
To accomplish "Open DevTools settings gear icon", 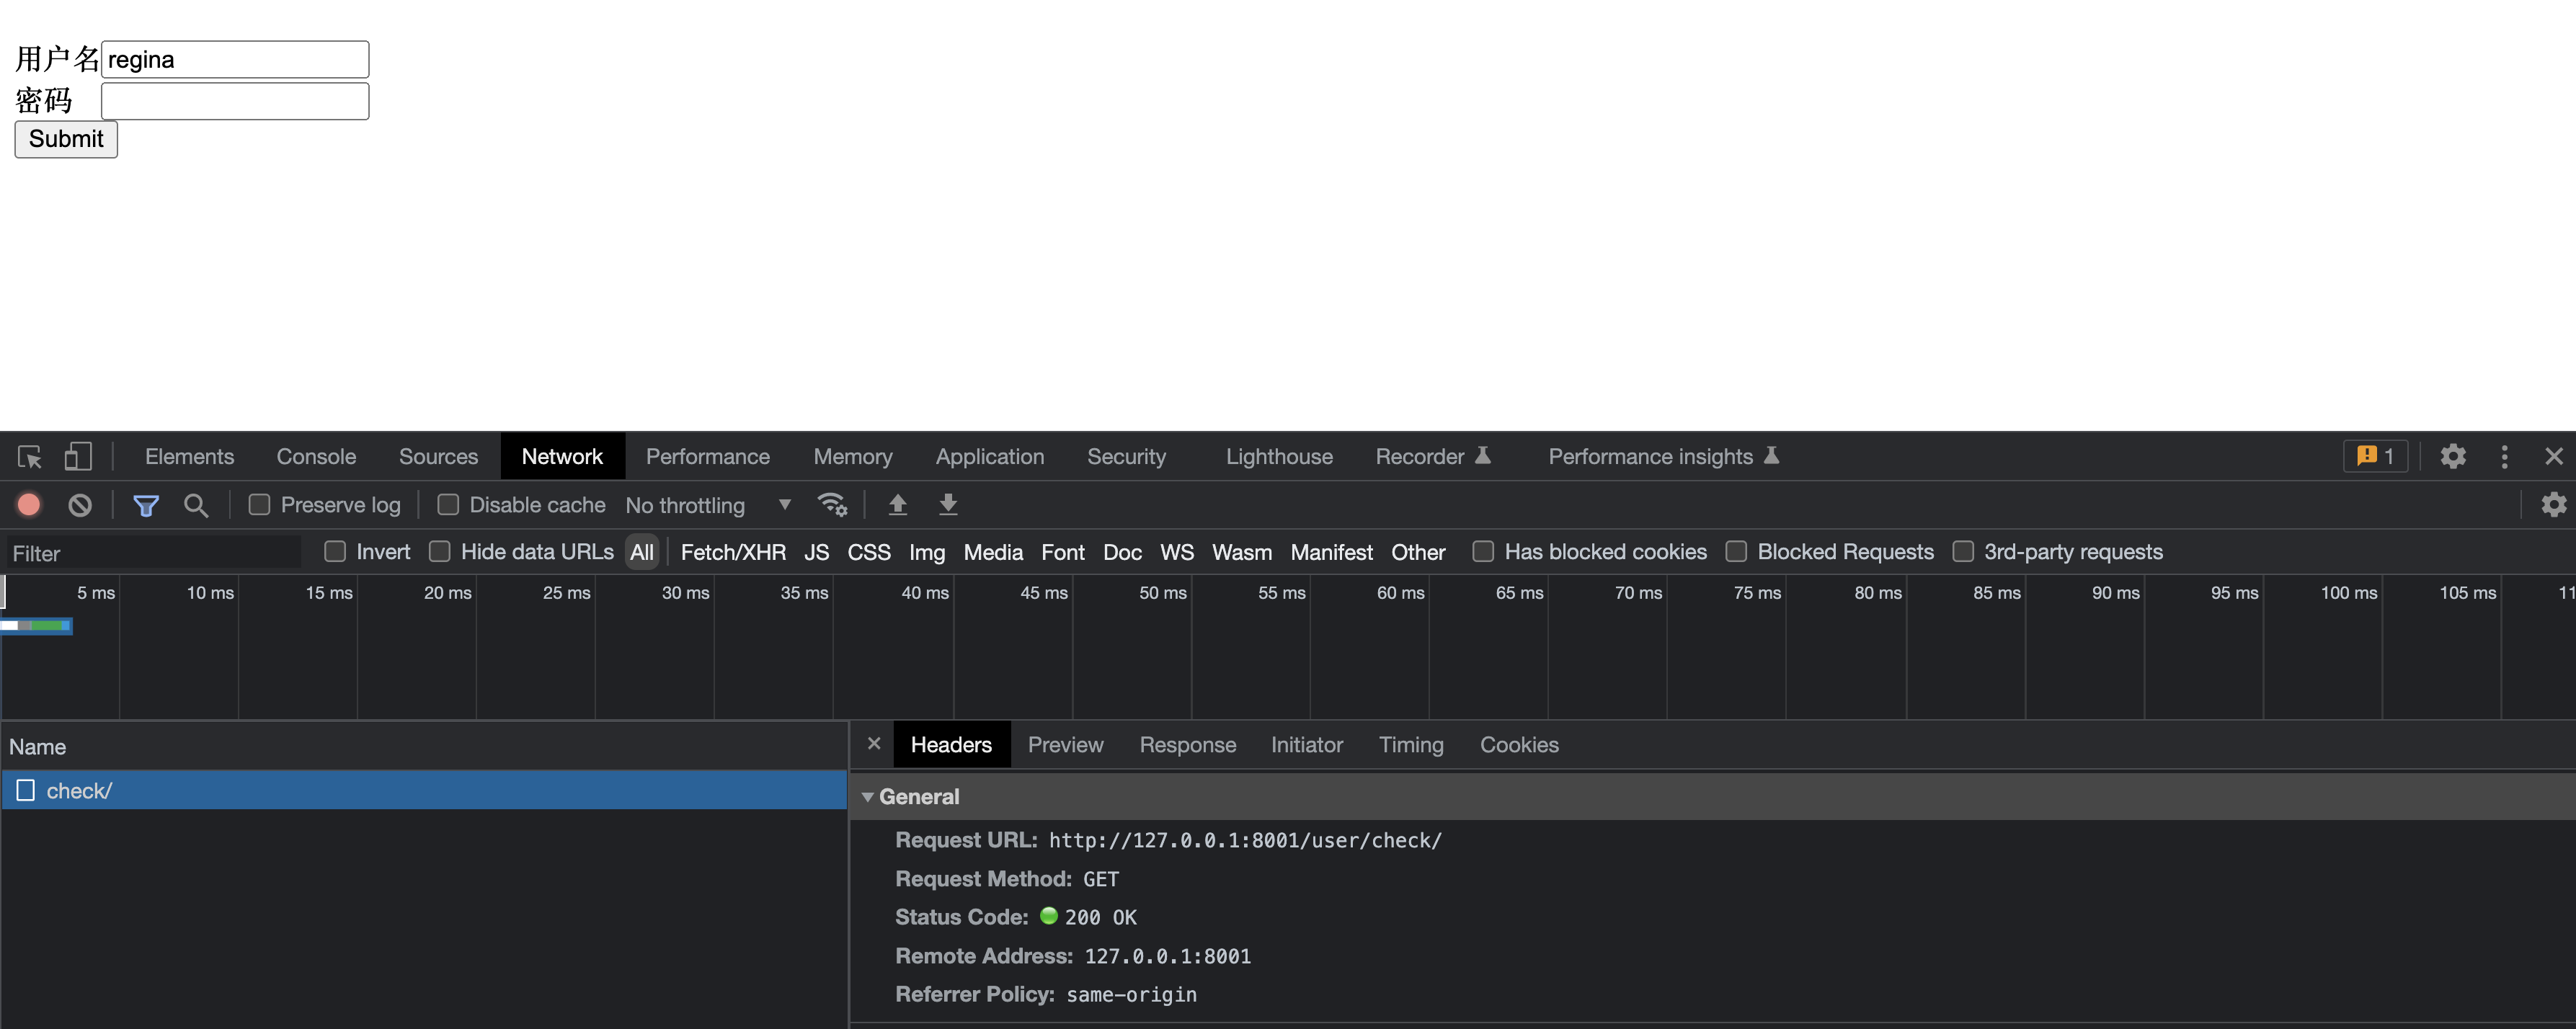I will [x=2453, y=456].
